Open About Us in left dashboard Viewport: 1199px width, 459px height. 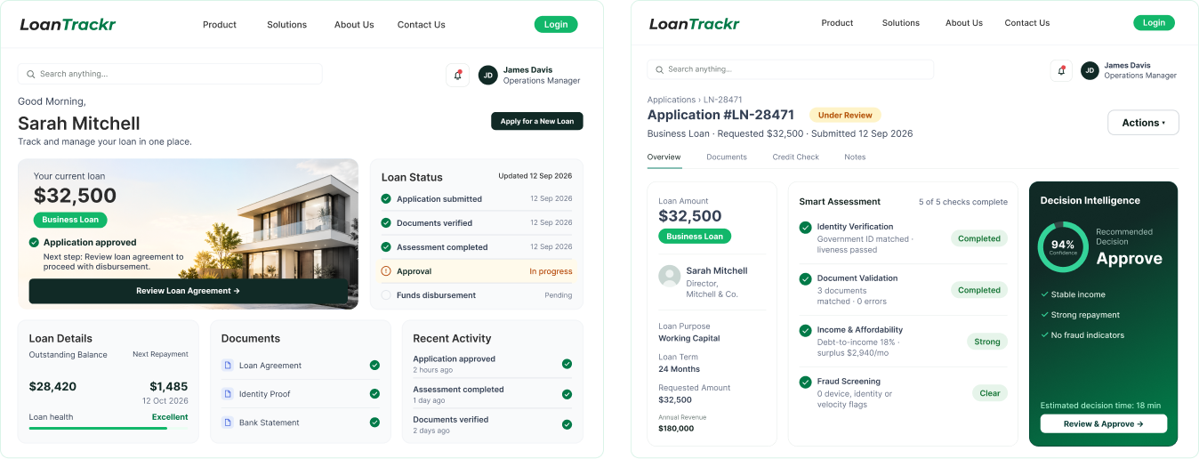(x=354, y=25)
